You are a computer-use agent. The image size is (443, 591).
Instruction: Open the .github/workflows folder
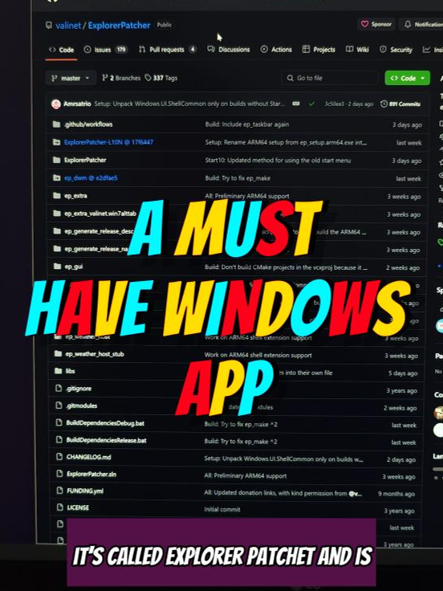(x=88, y=124)
